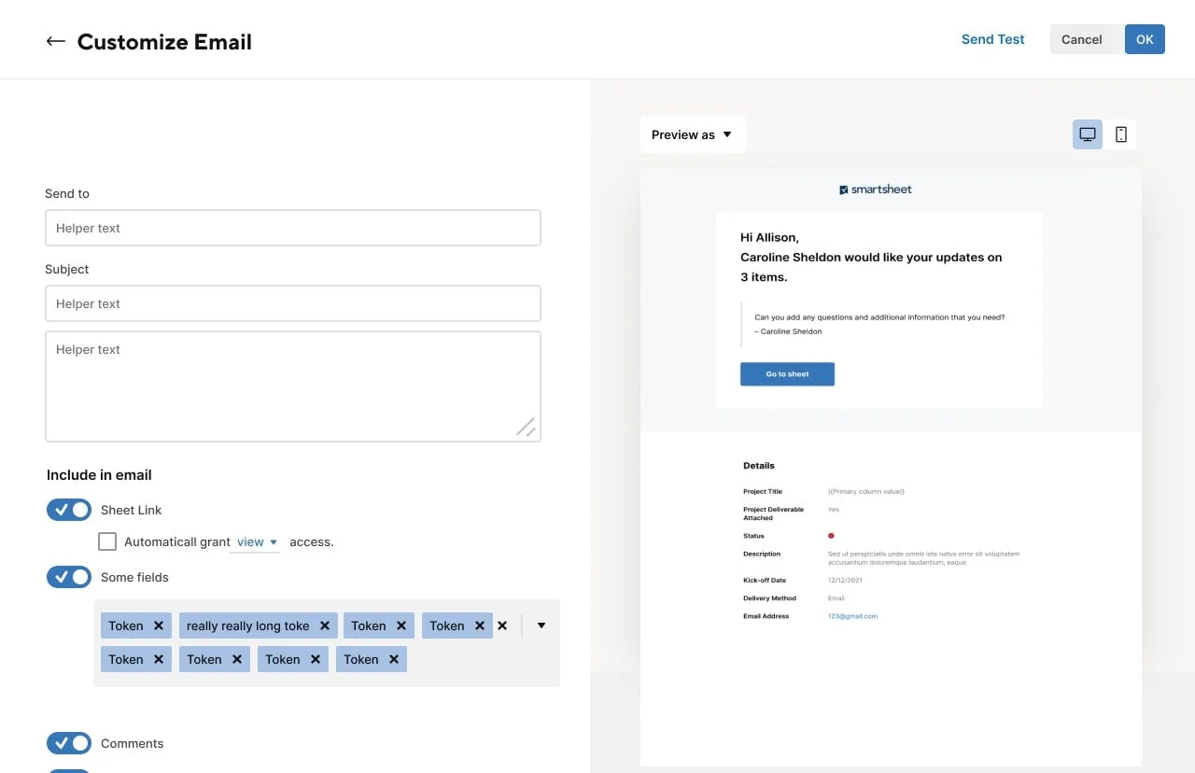Click the 'Hi Allison,' greeting text
1195x773 pixels.
coord(769,237)
